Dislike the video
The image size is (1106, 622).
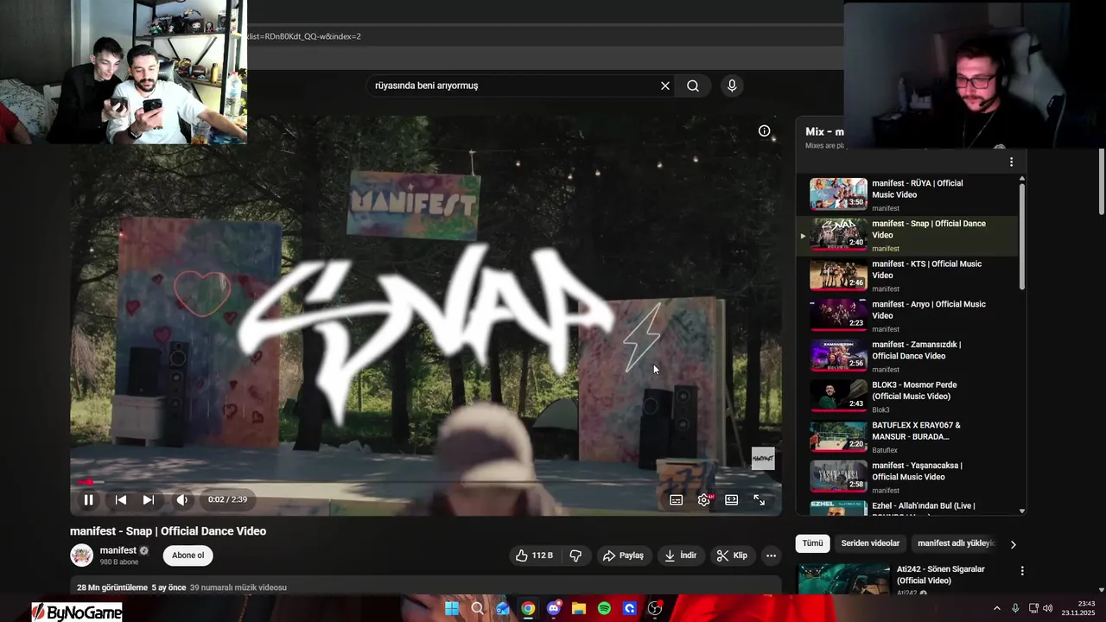(575, 555)
